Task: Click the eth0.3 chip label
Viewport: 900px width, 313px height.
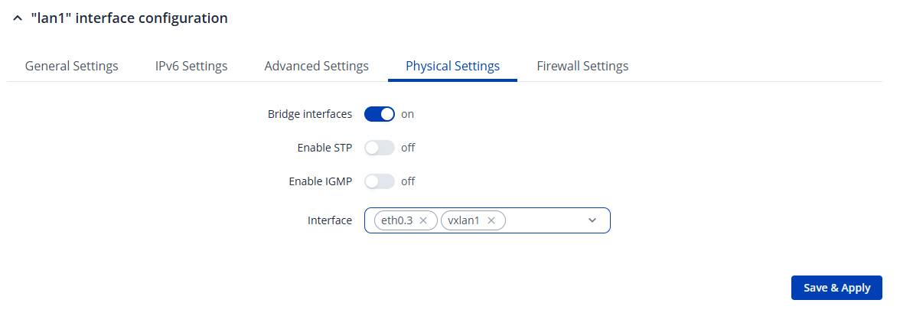Action: pos(396,220)
